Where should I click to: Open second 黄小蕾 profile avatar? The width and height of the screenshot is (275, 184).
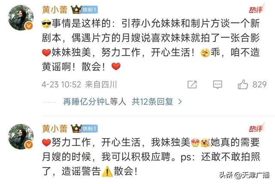pos(21,137)
